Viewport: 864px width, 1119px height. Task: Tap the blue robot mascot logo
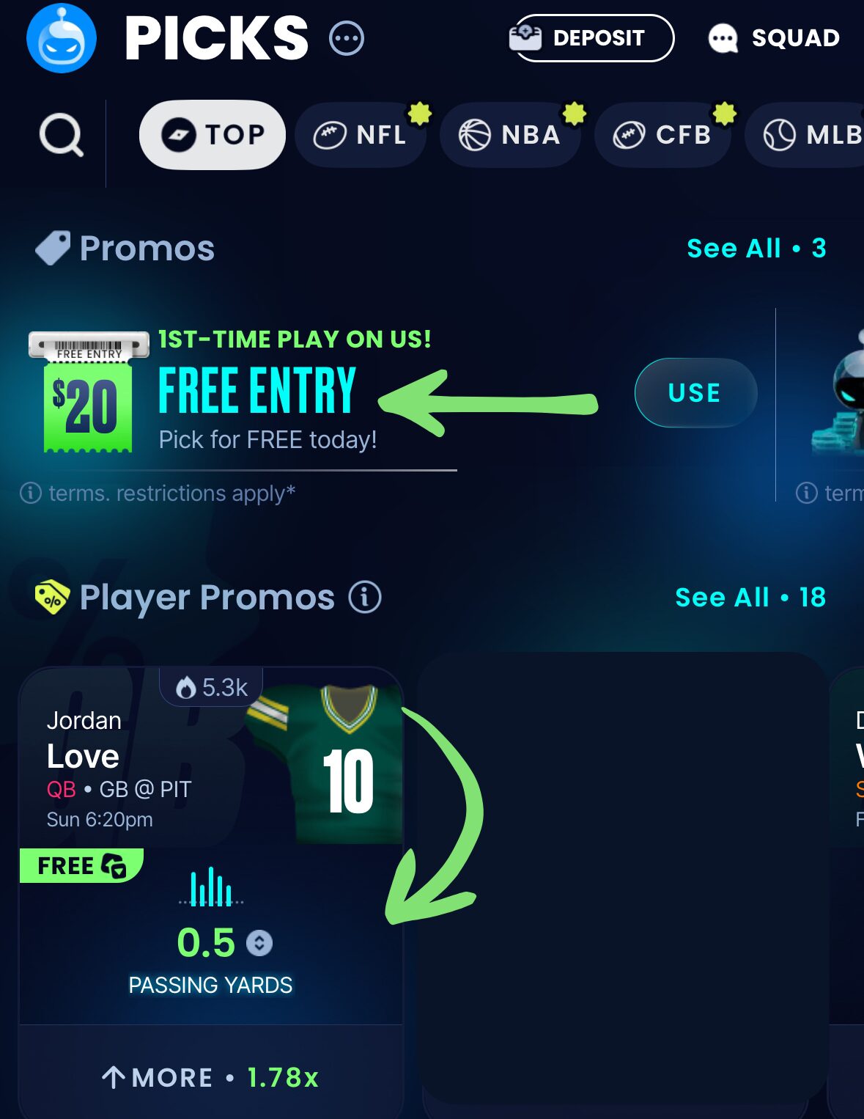62,39
